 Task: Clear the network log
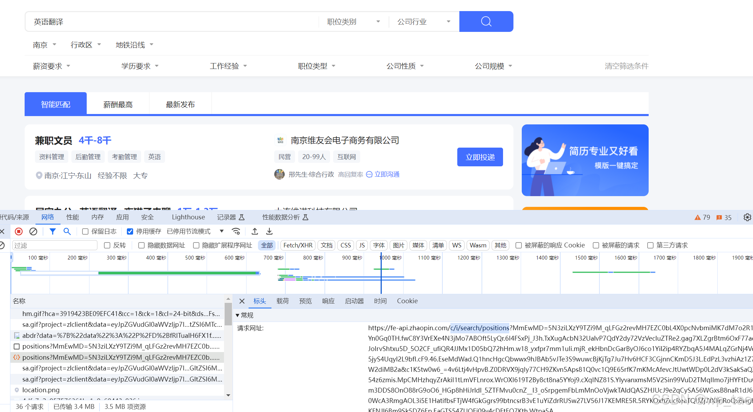pyautogui.click(x=33, y=231)
